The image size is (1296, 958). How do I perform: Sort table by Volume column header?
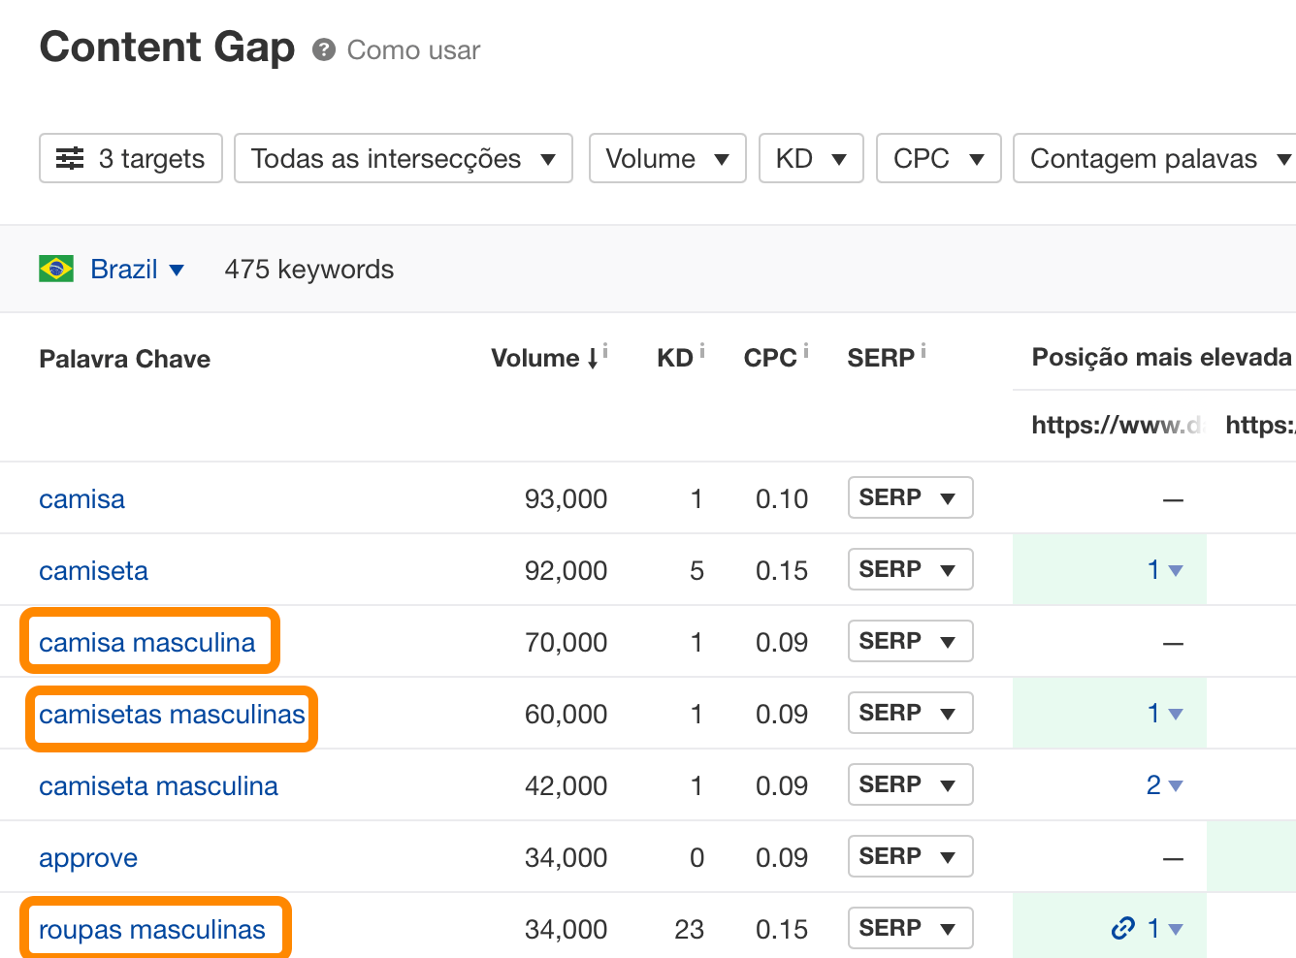(535, 358)
